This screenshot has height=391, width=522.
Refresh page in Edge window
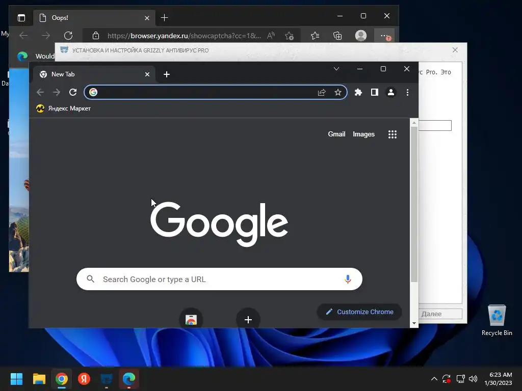pyautogui.click(x=68, y=36)
